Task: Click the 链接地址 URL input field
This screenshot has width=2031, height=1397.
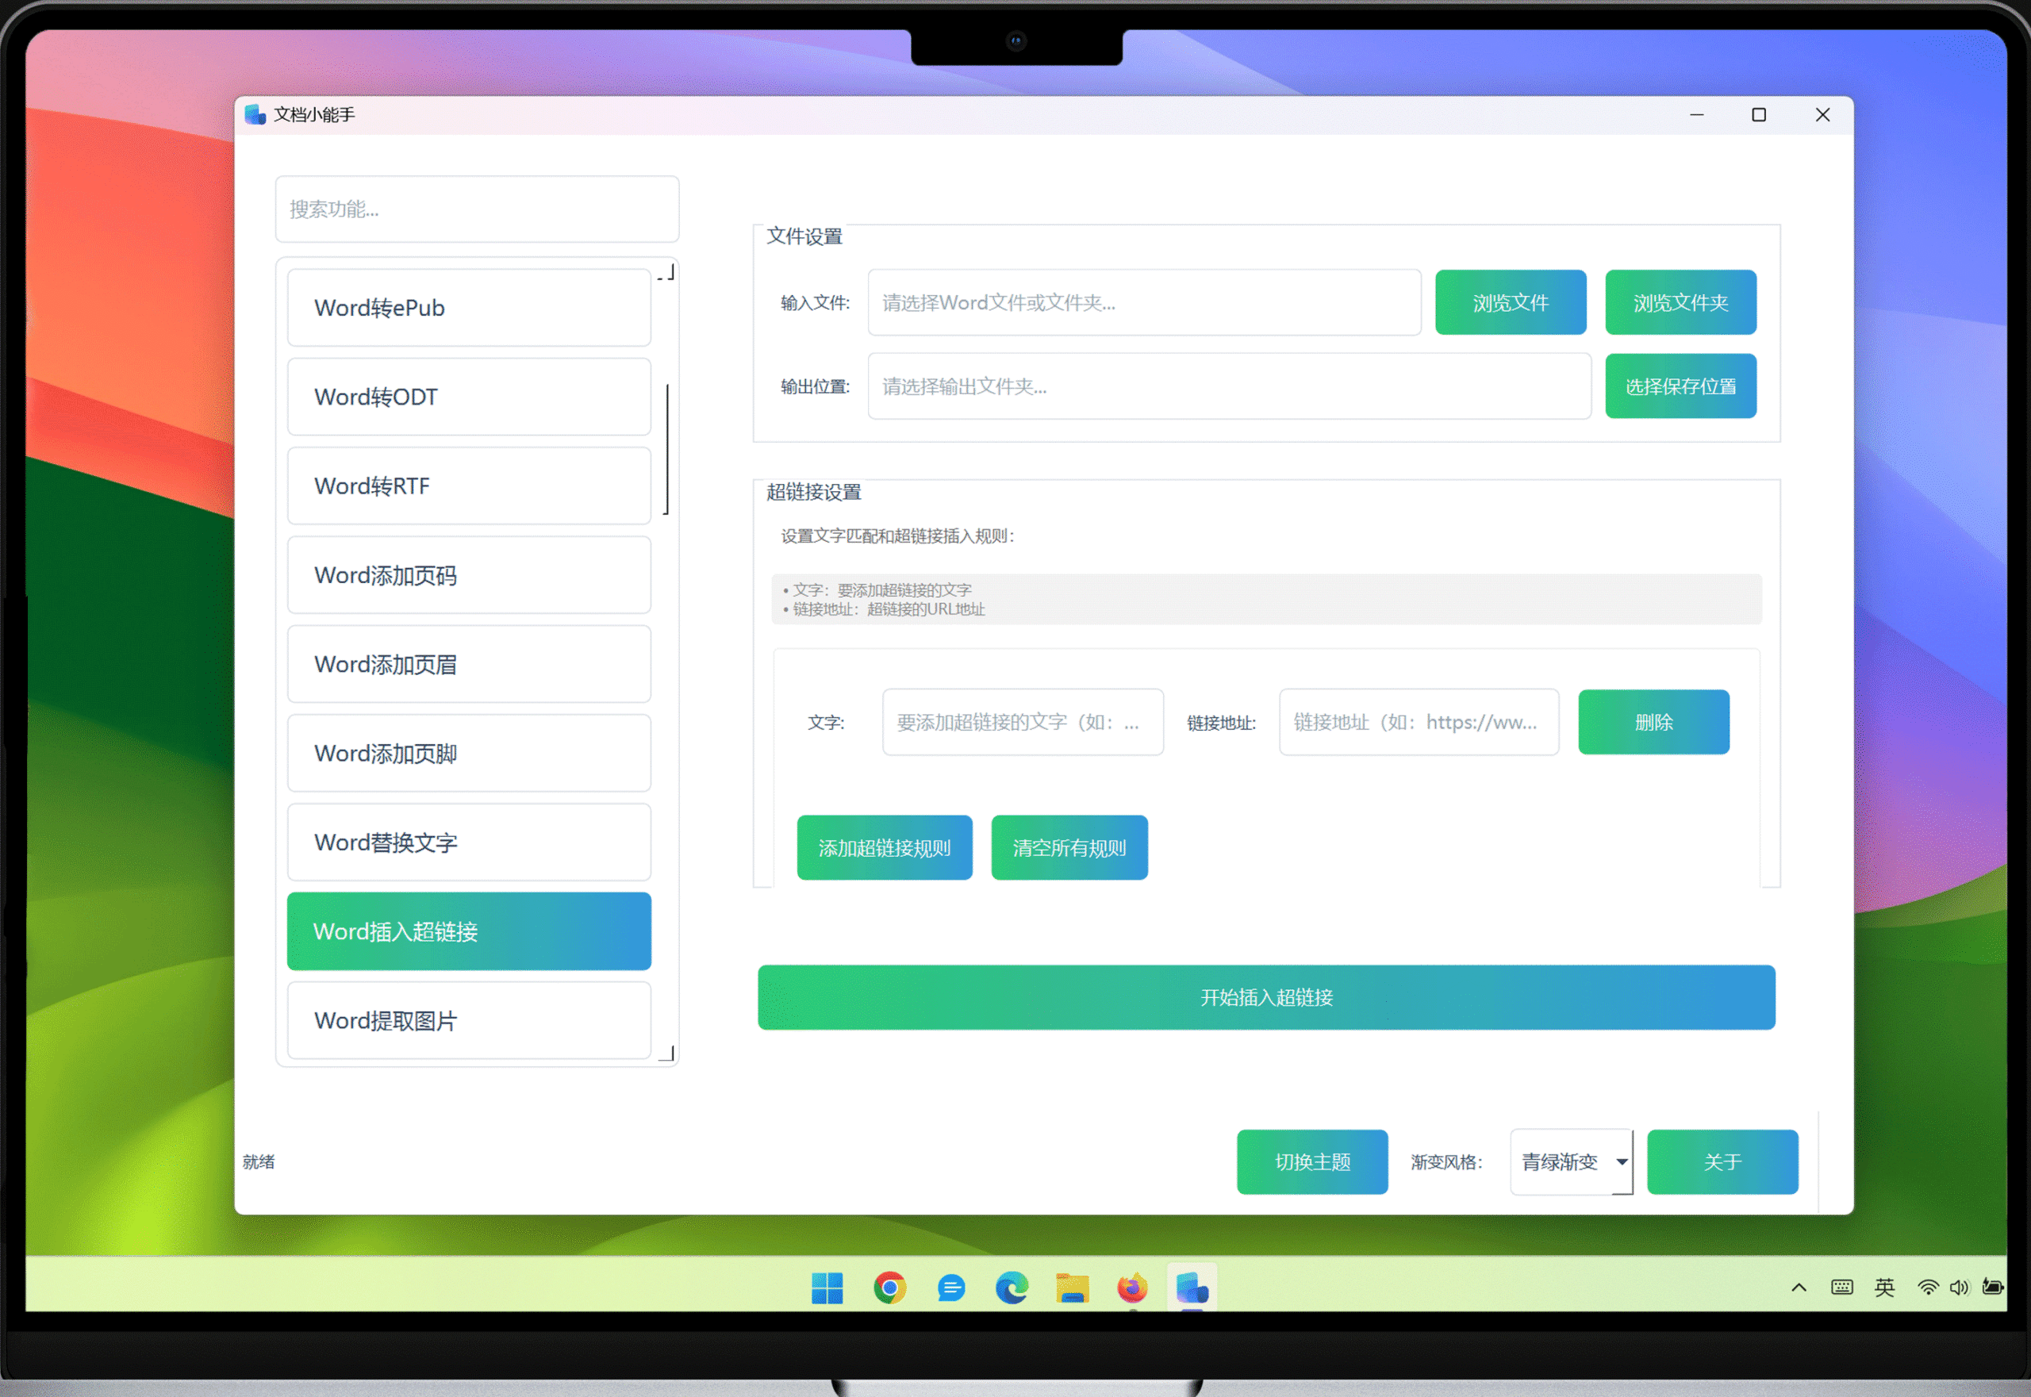Action: [1419, 722]
